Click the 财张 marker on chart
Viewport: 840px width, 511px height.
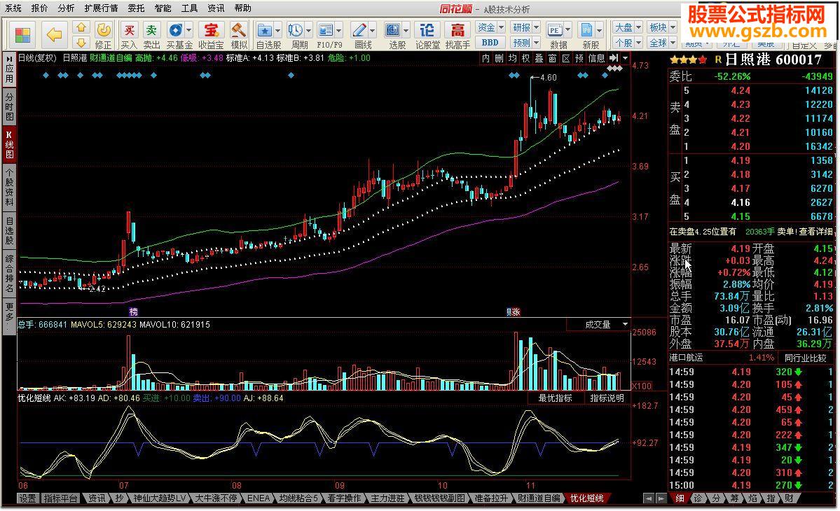[x=514, y=311]
